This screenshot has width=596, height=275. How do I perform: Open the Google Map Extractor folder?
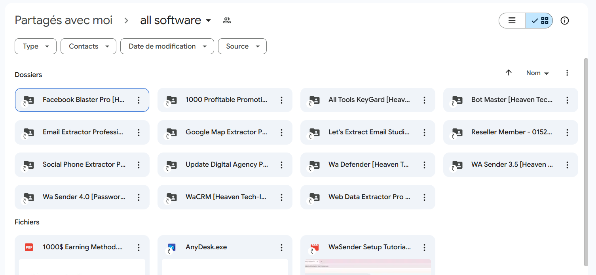(225, 132)
